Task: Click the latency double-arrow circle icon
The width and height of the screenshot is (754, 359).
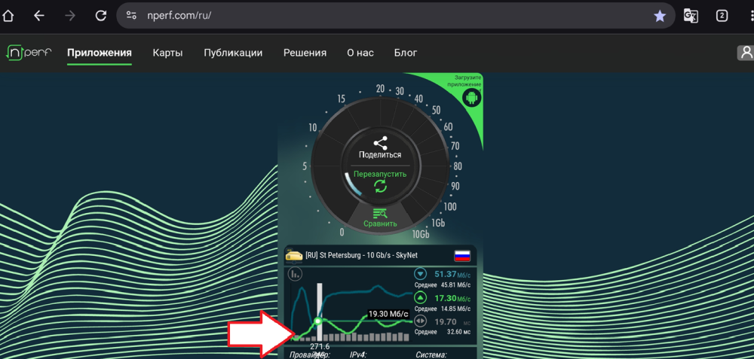Action: coord(421,321)
